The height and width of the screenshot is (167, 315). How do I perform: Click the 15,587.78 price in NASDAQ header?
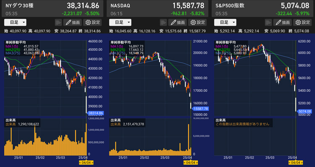pos(188,5)
